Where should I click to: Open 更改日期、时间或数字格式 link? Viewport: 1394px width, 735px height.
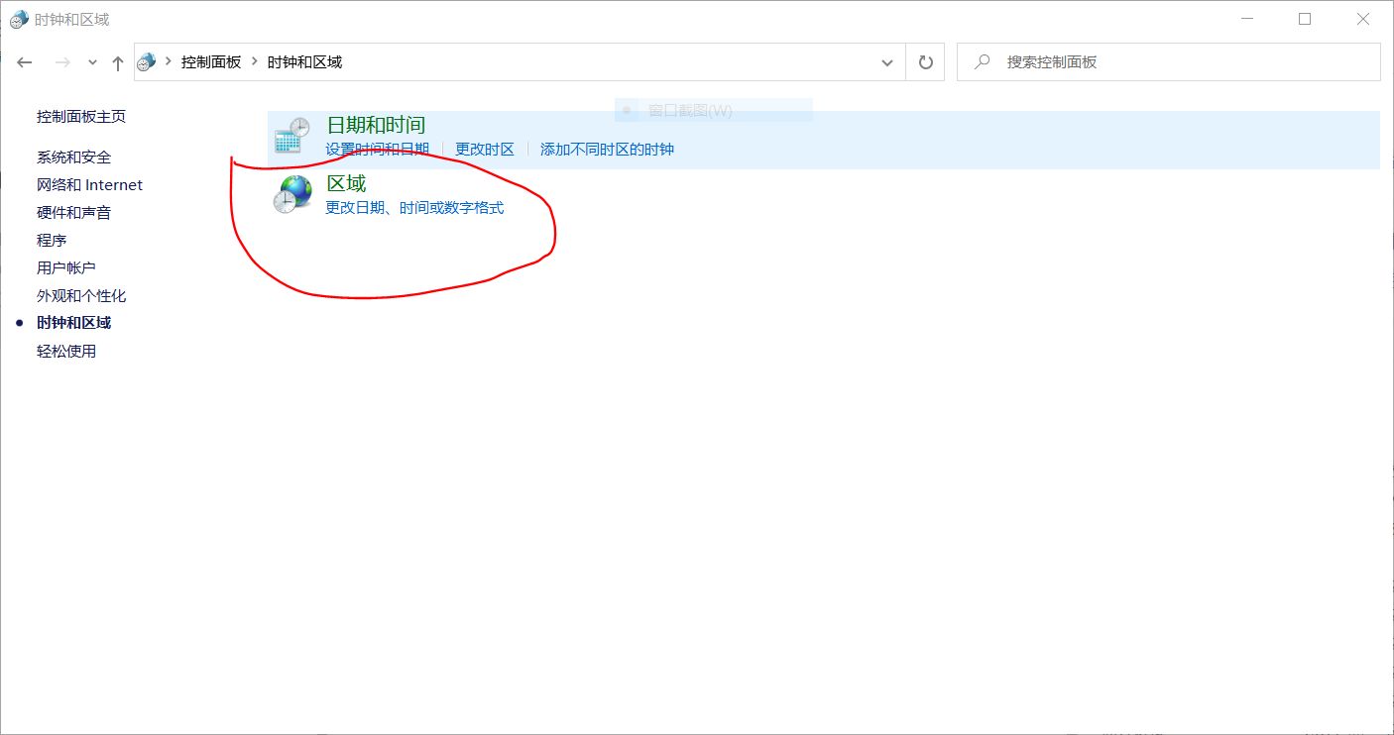pyautogui.click(x=414, y=208)
